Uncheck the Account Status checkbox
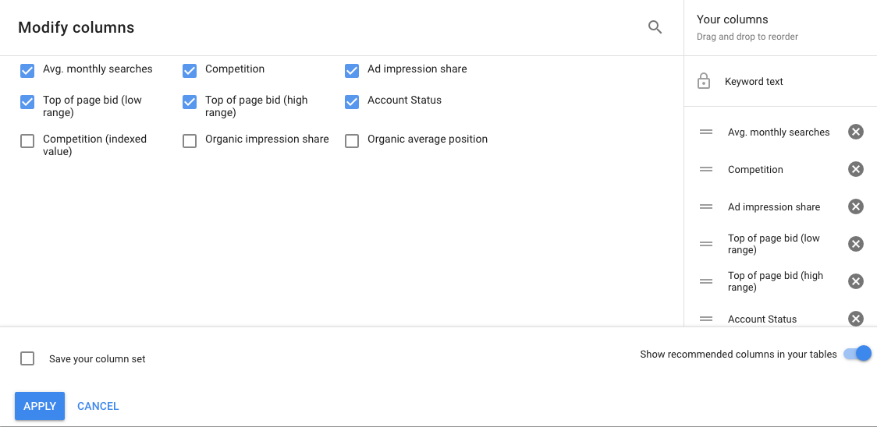 coord(352,102)
